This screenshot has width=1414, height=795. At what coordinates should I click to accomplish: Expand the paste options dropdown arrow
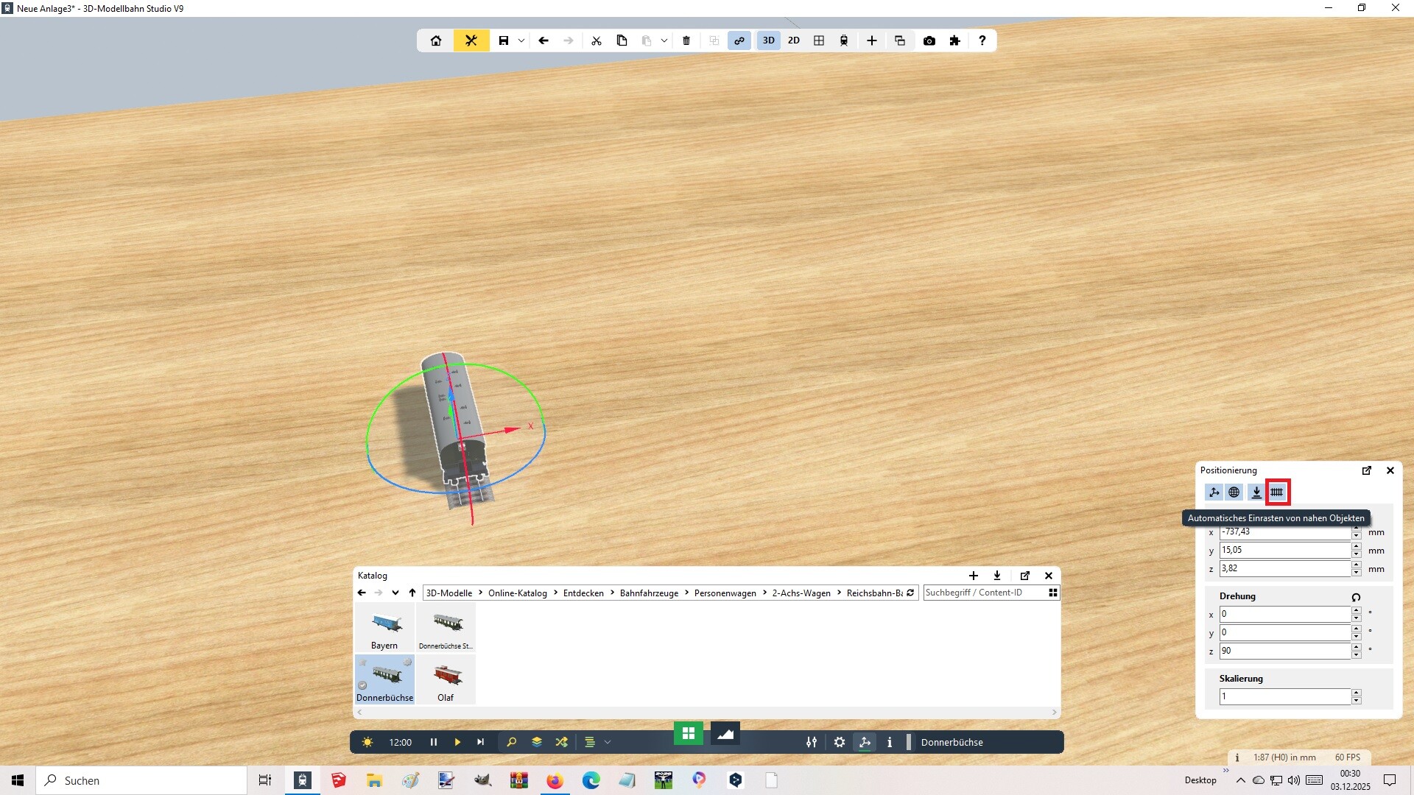(664, 40)
